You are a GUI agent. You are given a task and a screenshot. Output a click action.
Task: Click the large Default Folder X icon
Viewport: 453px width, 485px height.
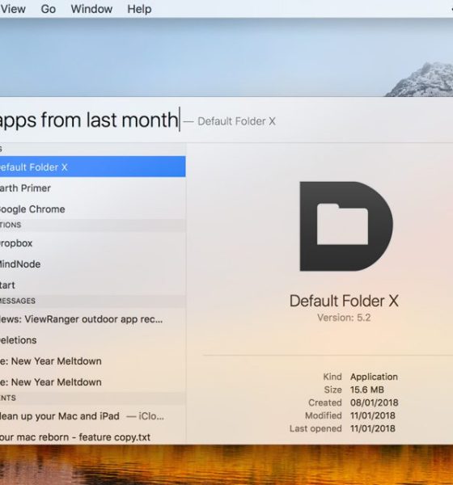[x=346, y=226]
